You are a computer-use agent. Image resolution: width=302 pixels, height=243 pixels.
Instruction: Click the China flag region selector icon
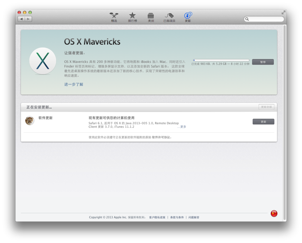point(274,214)
